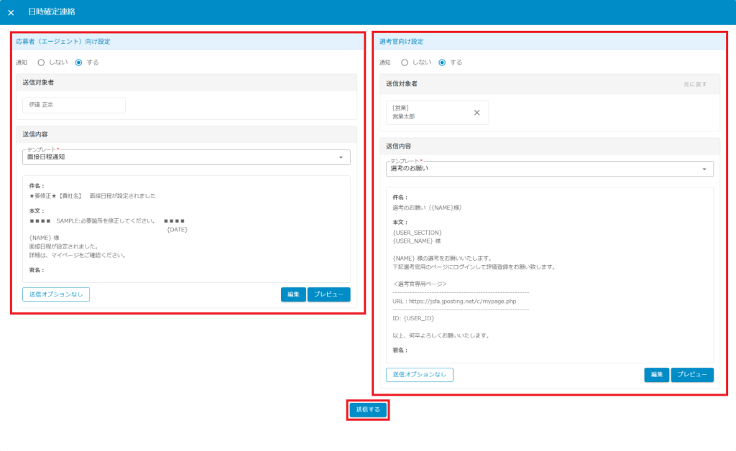This screenshot has width=736, height=451.
Task: Select しない for applicant notification
Action: [41, 62]
